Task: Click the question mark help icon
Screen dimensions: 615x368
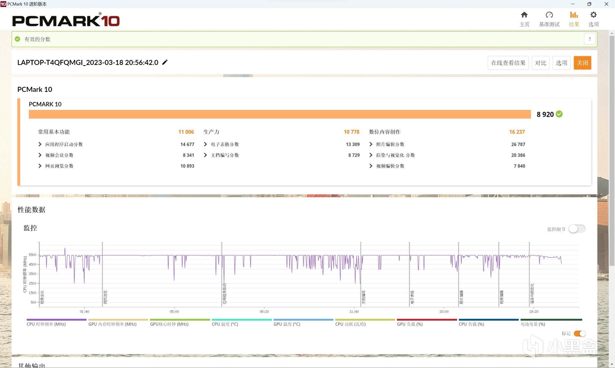Action: coord(590,39)
